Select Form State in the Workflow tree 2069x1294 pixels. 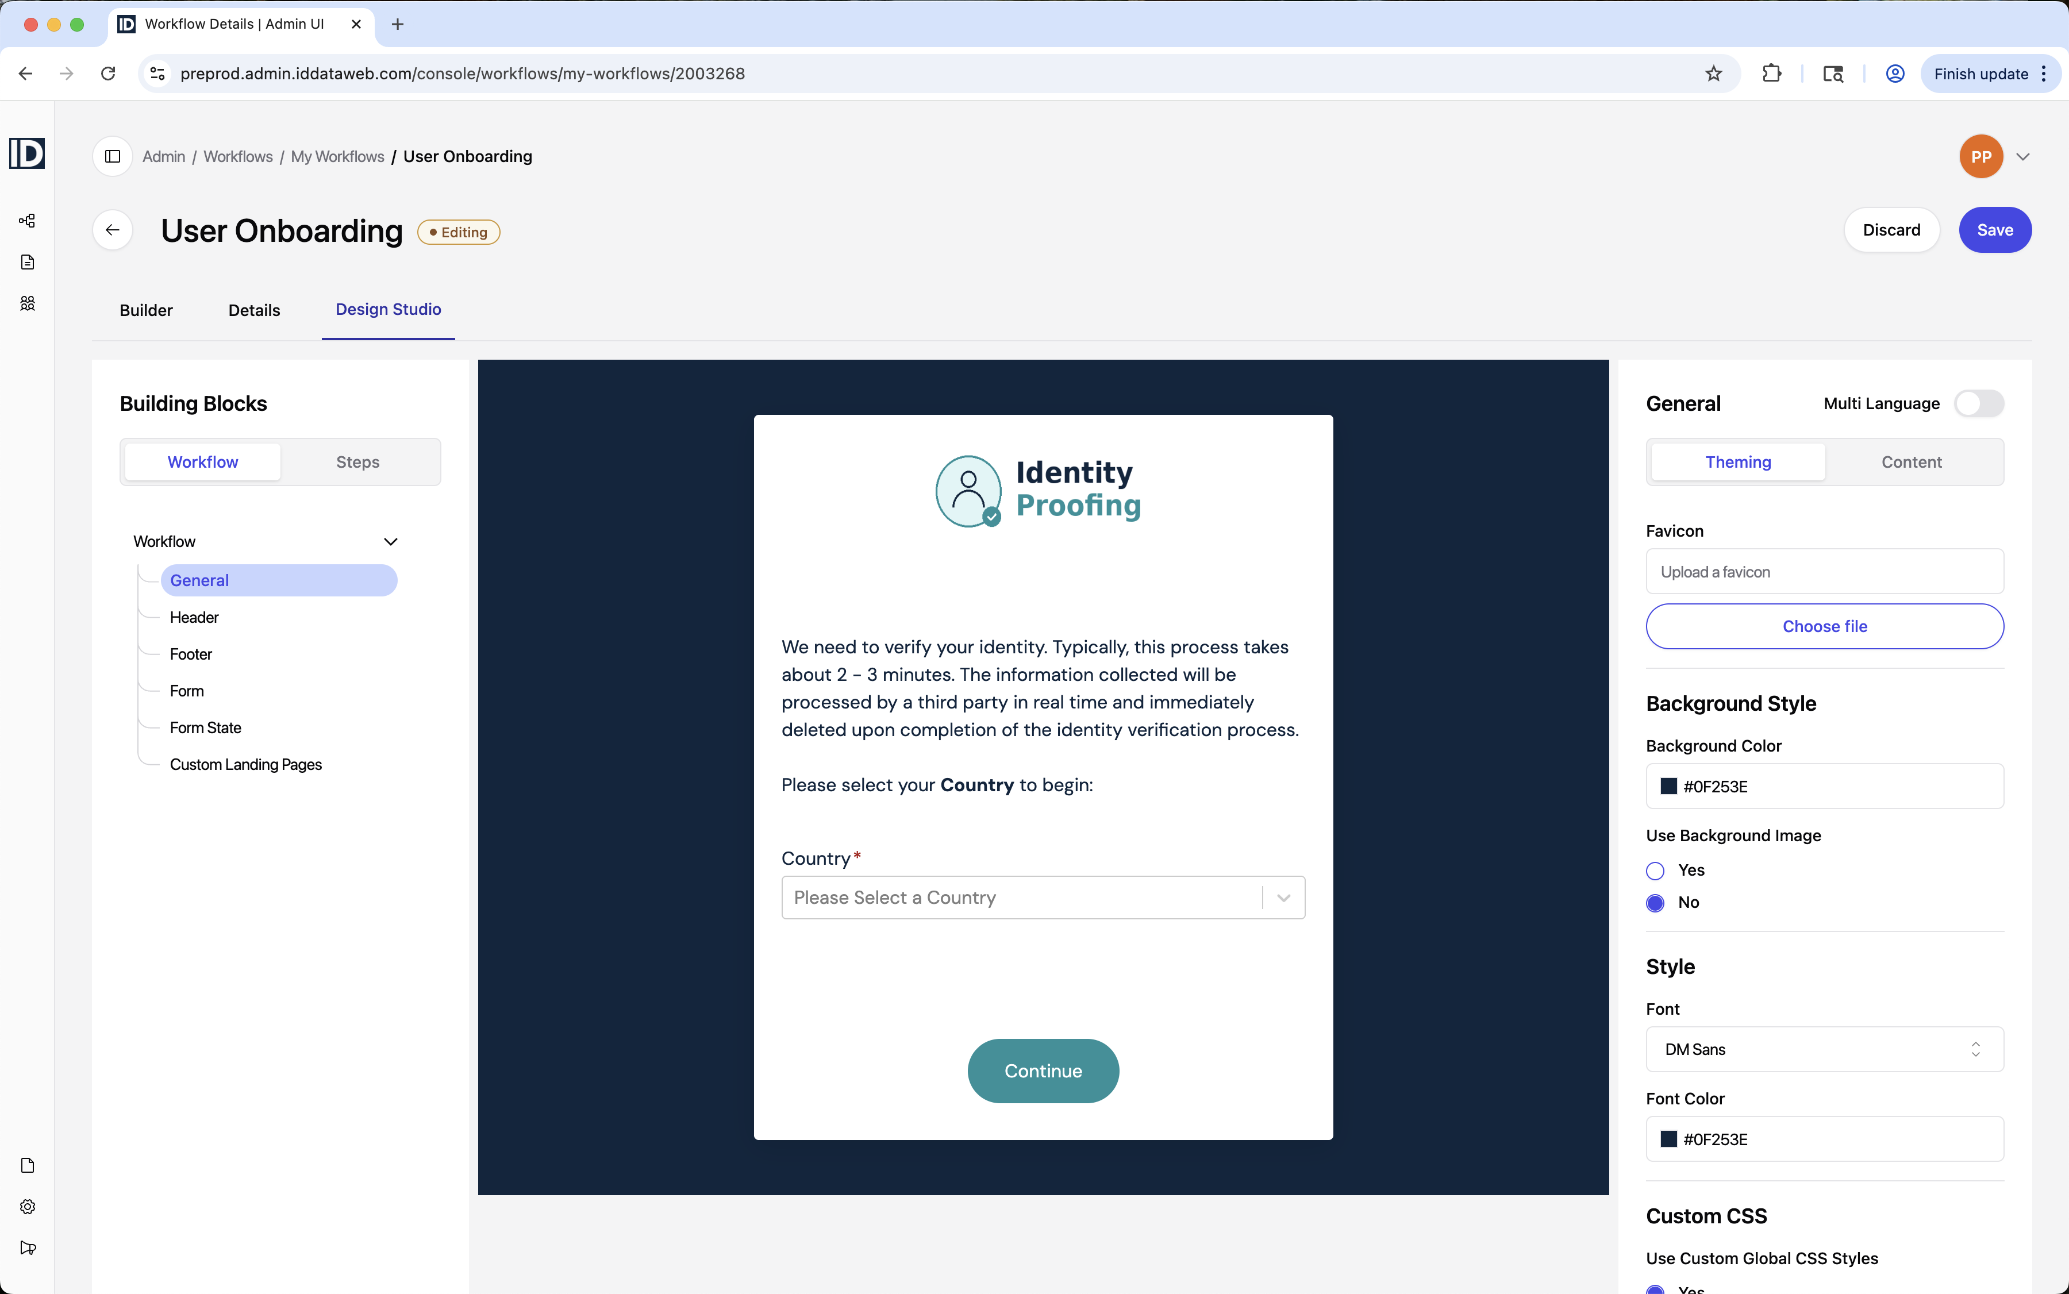[x=205, y=727]
